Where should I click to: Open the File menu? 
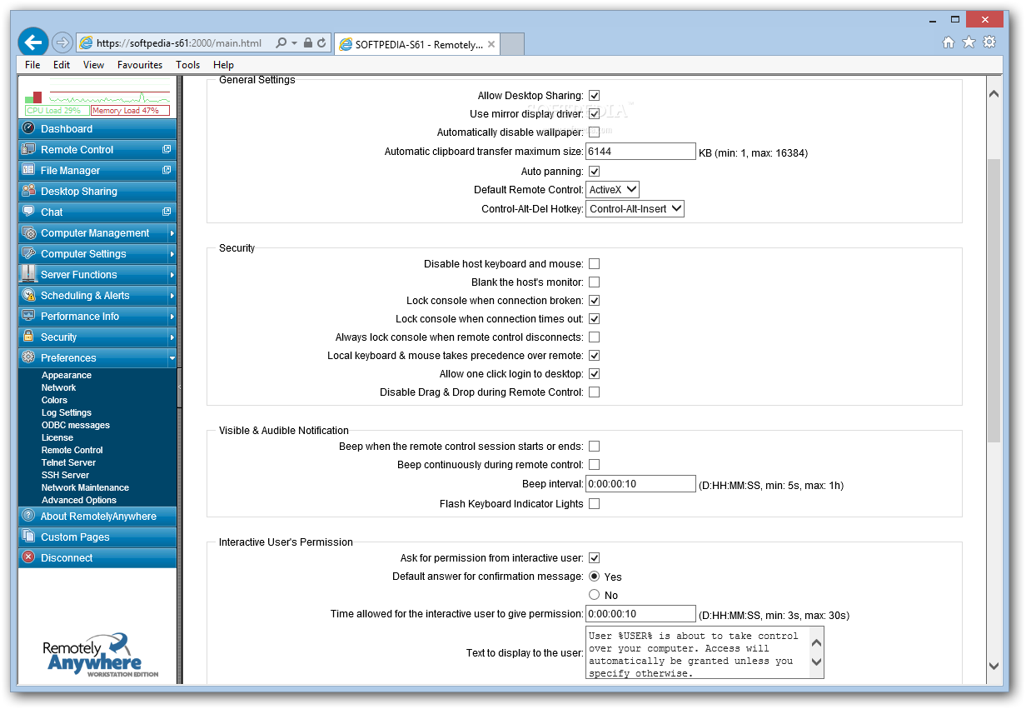pyautogui.click(x=32, y=65)
